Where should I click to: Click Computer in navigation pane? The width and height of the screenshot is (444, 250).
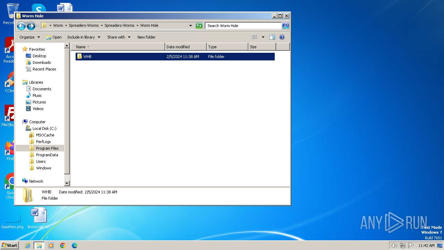click(x=37, y=122)
